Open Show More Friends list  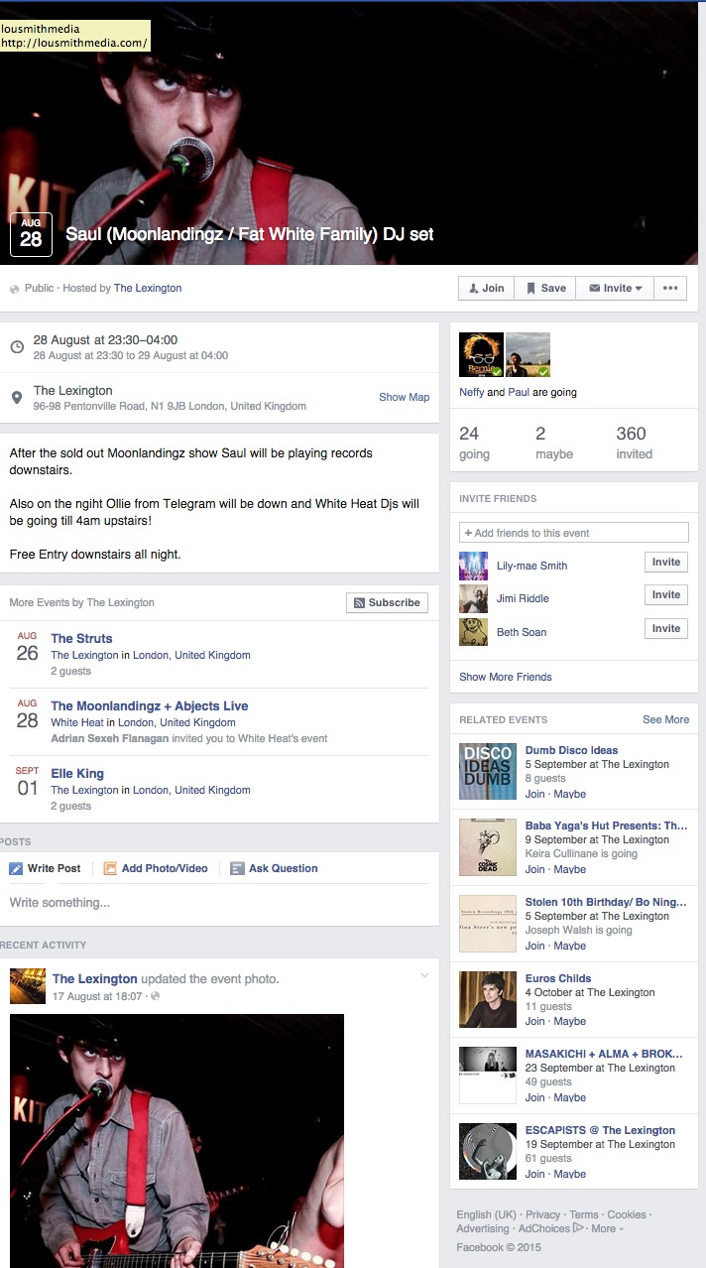tap(506, 677)
